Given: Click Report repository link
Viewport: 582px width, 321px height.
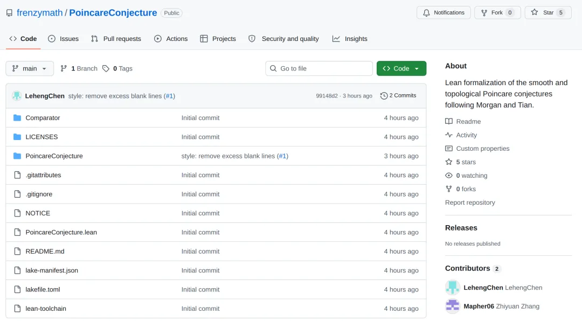Looking at the screenshot, I should point(470,203).
